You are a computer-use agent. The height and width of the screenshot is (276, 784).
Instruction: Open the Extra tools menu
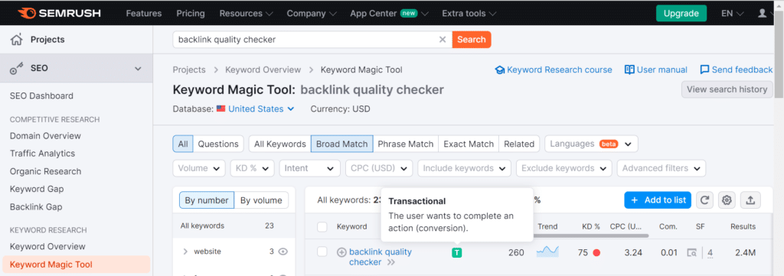469,14
